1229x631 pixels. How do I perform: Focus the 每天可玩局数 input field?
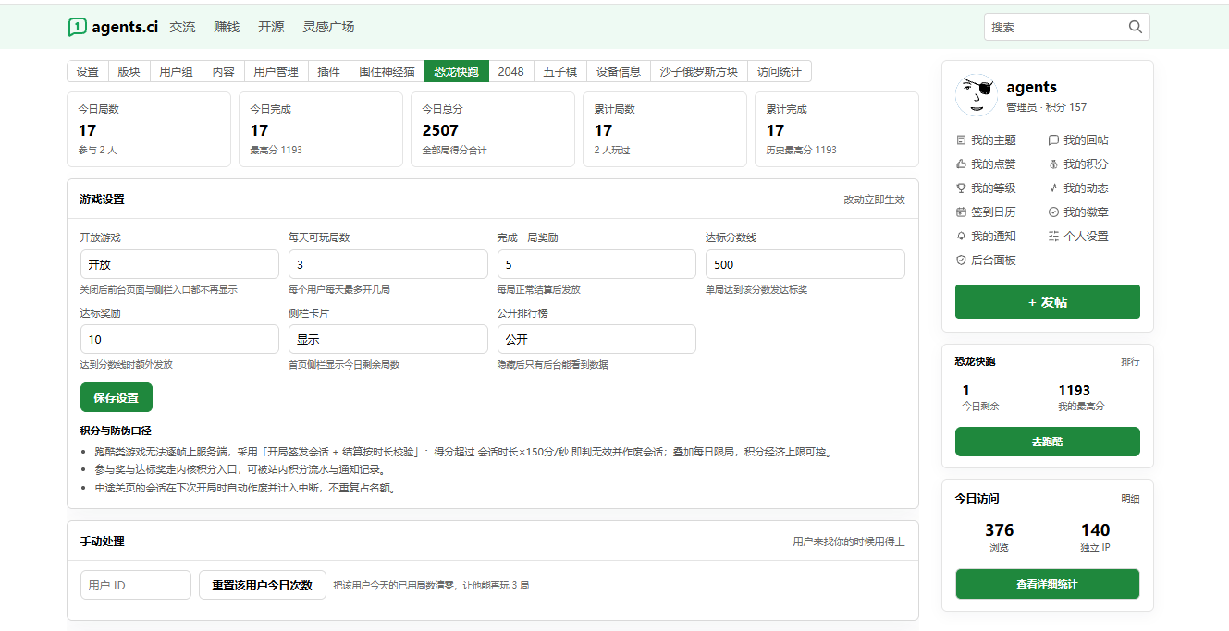coord(388,264)
